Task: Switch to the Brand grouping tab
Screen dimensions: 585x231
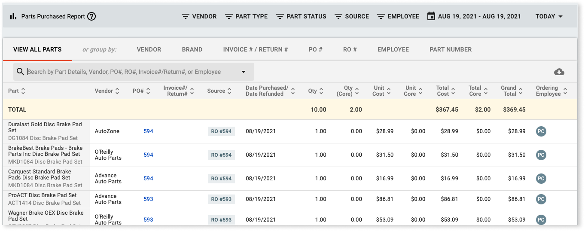Action: (x=192, y=49)
